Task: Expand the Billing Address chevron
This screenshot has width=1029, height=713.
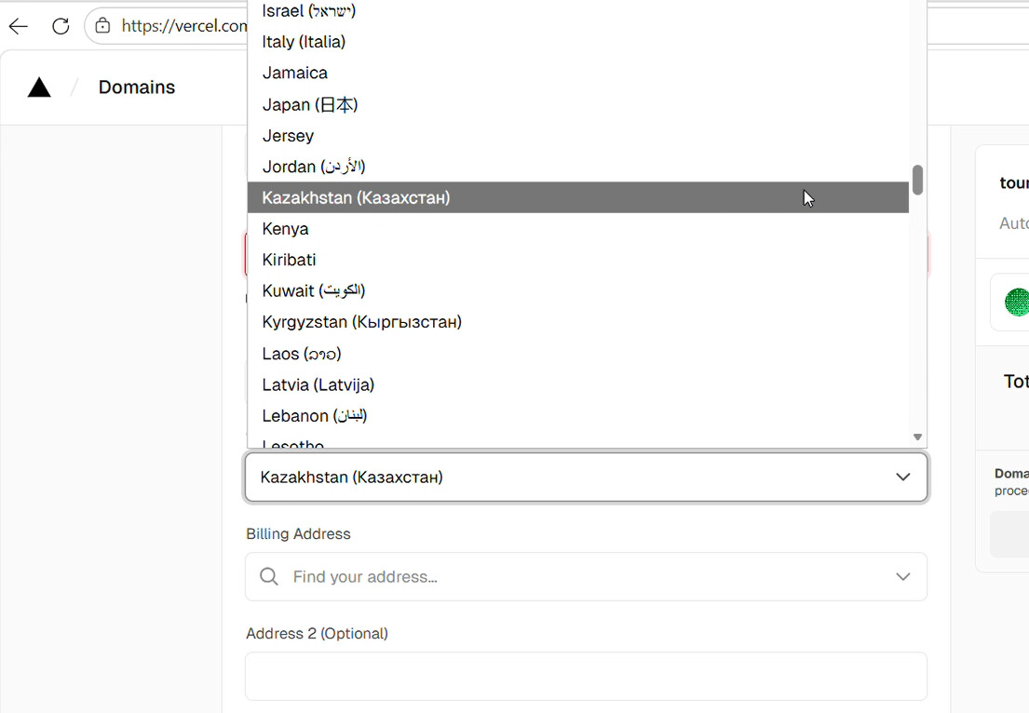Action: pyautogui.click(x=903, y=576)
